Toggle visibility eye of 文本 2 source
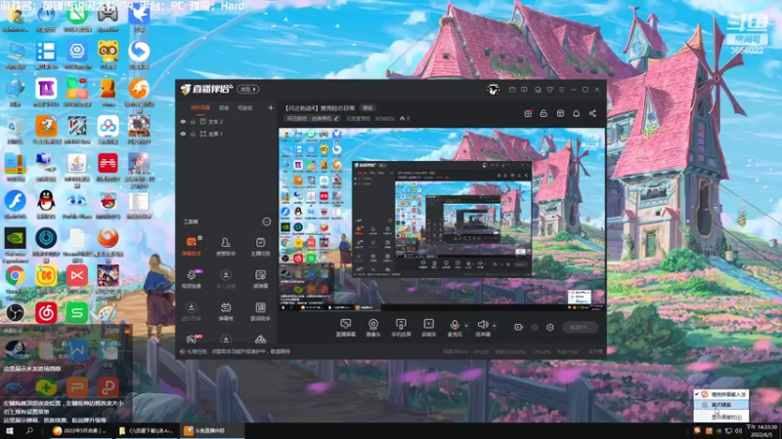 [183, 121]
